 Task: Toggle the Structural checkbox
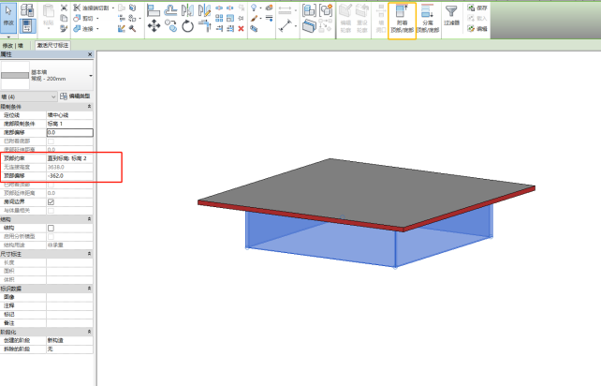[x=51, y=228]
